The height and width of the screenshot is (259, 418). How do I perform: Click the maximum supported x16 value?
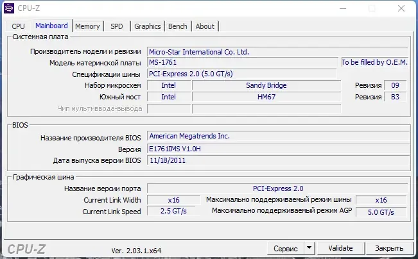(x=381, y=200)
